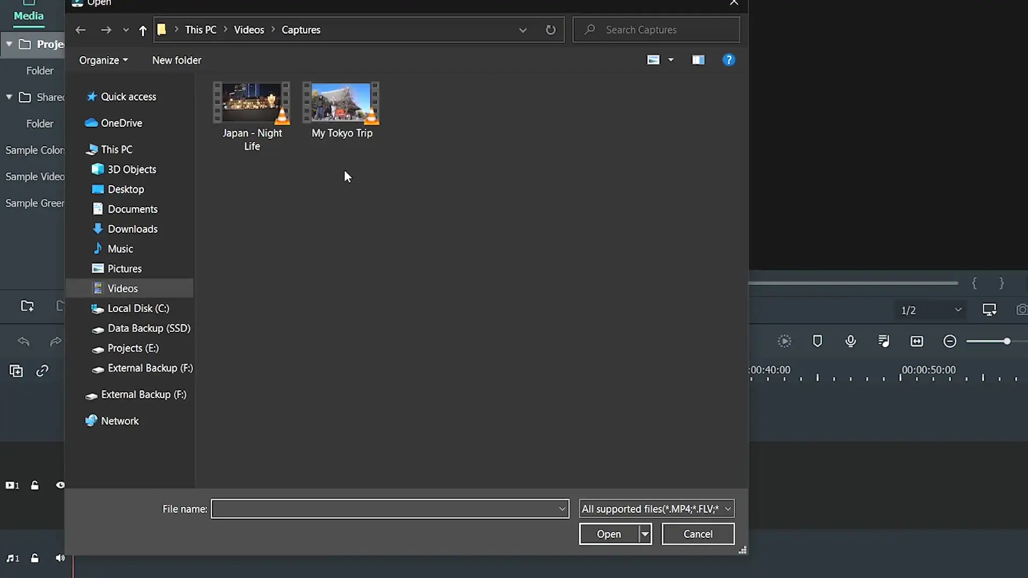Image resolution: width=1028 pixels, height=578 pixels.
Task: Toggle the preview pane icon button
Action: click(698, 60)
